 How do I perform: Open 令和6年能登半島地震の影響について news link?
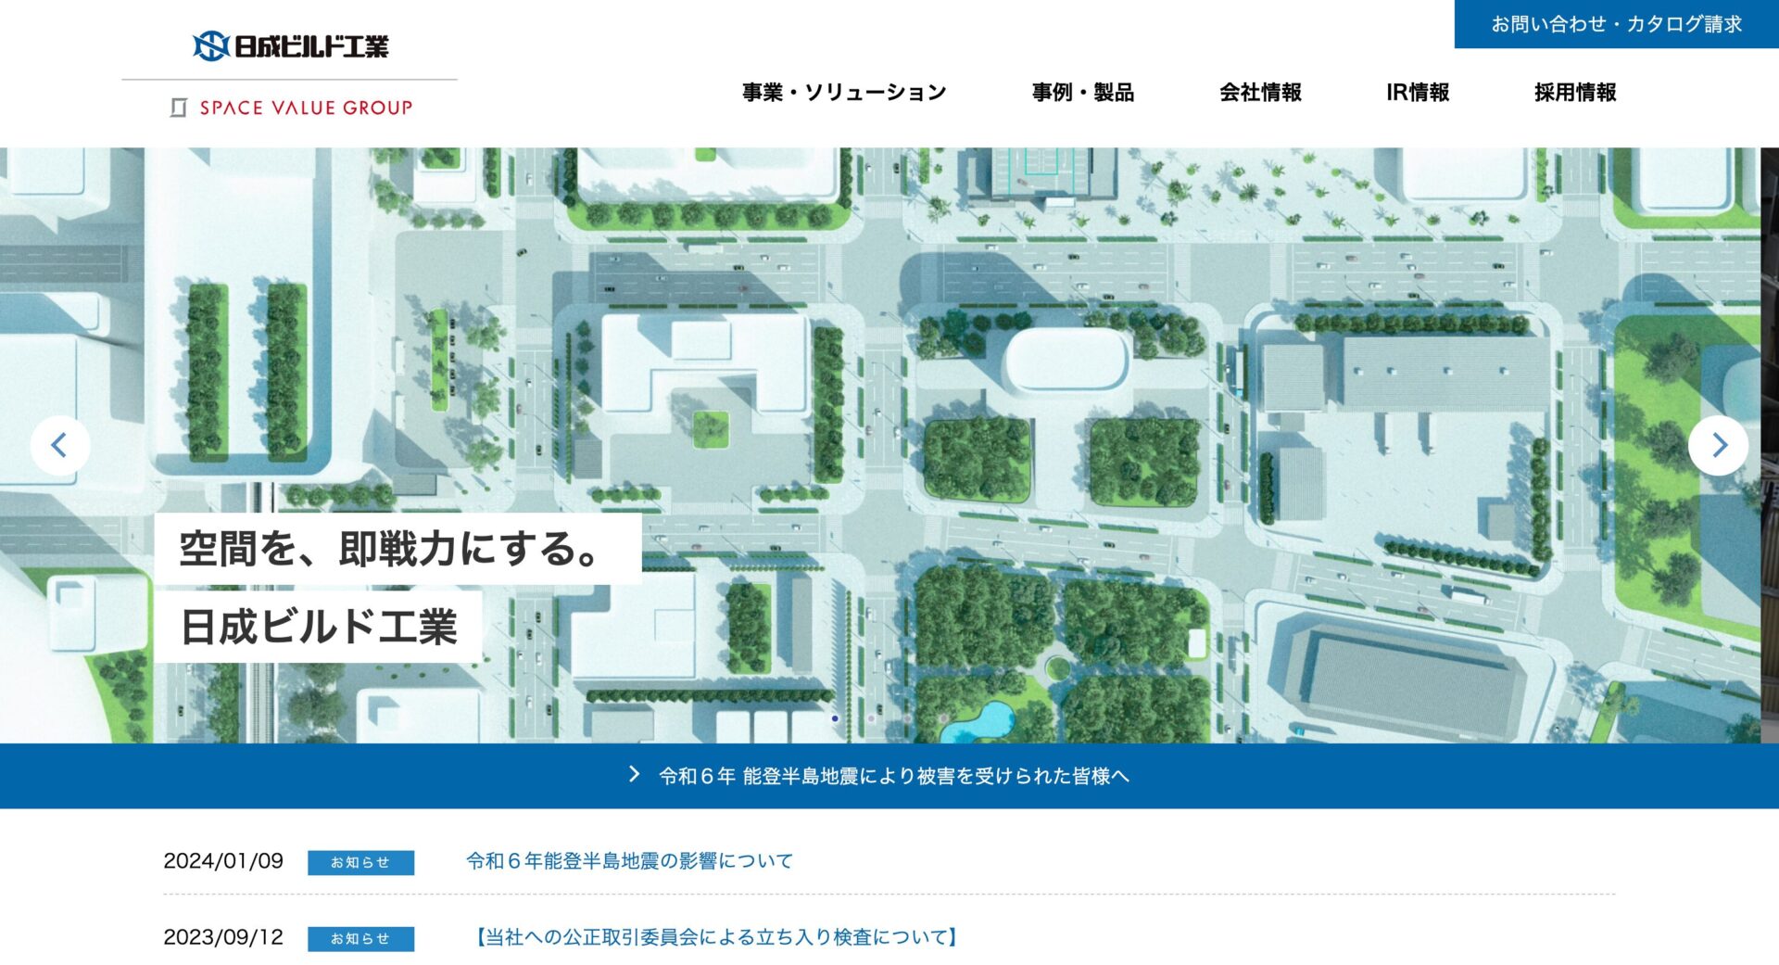pyautogui.click(x=629, y=861)
